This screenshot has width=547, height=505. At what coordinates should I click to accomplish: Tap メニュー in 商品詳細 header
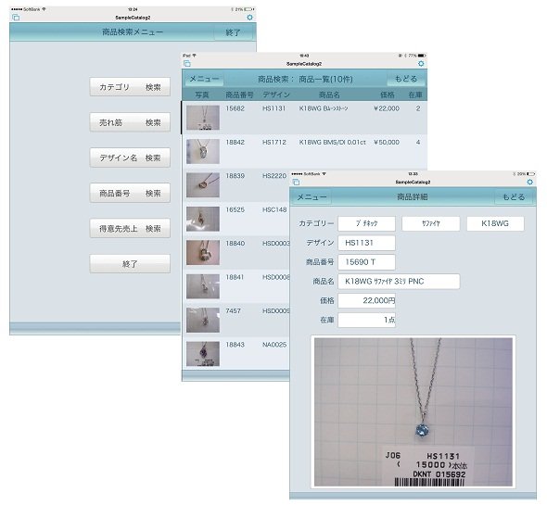(x=312, y=197)
